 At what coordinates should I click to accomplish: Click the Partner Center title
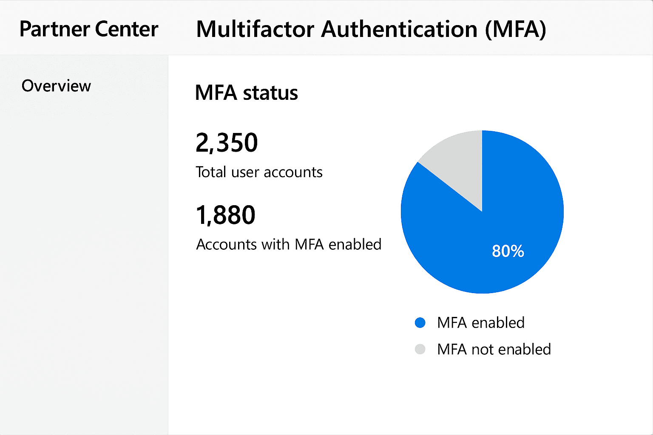(89, 29)
